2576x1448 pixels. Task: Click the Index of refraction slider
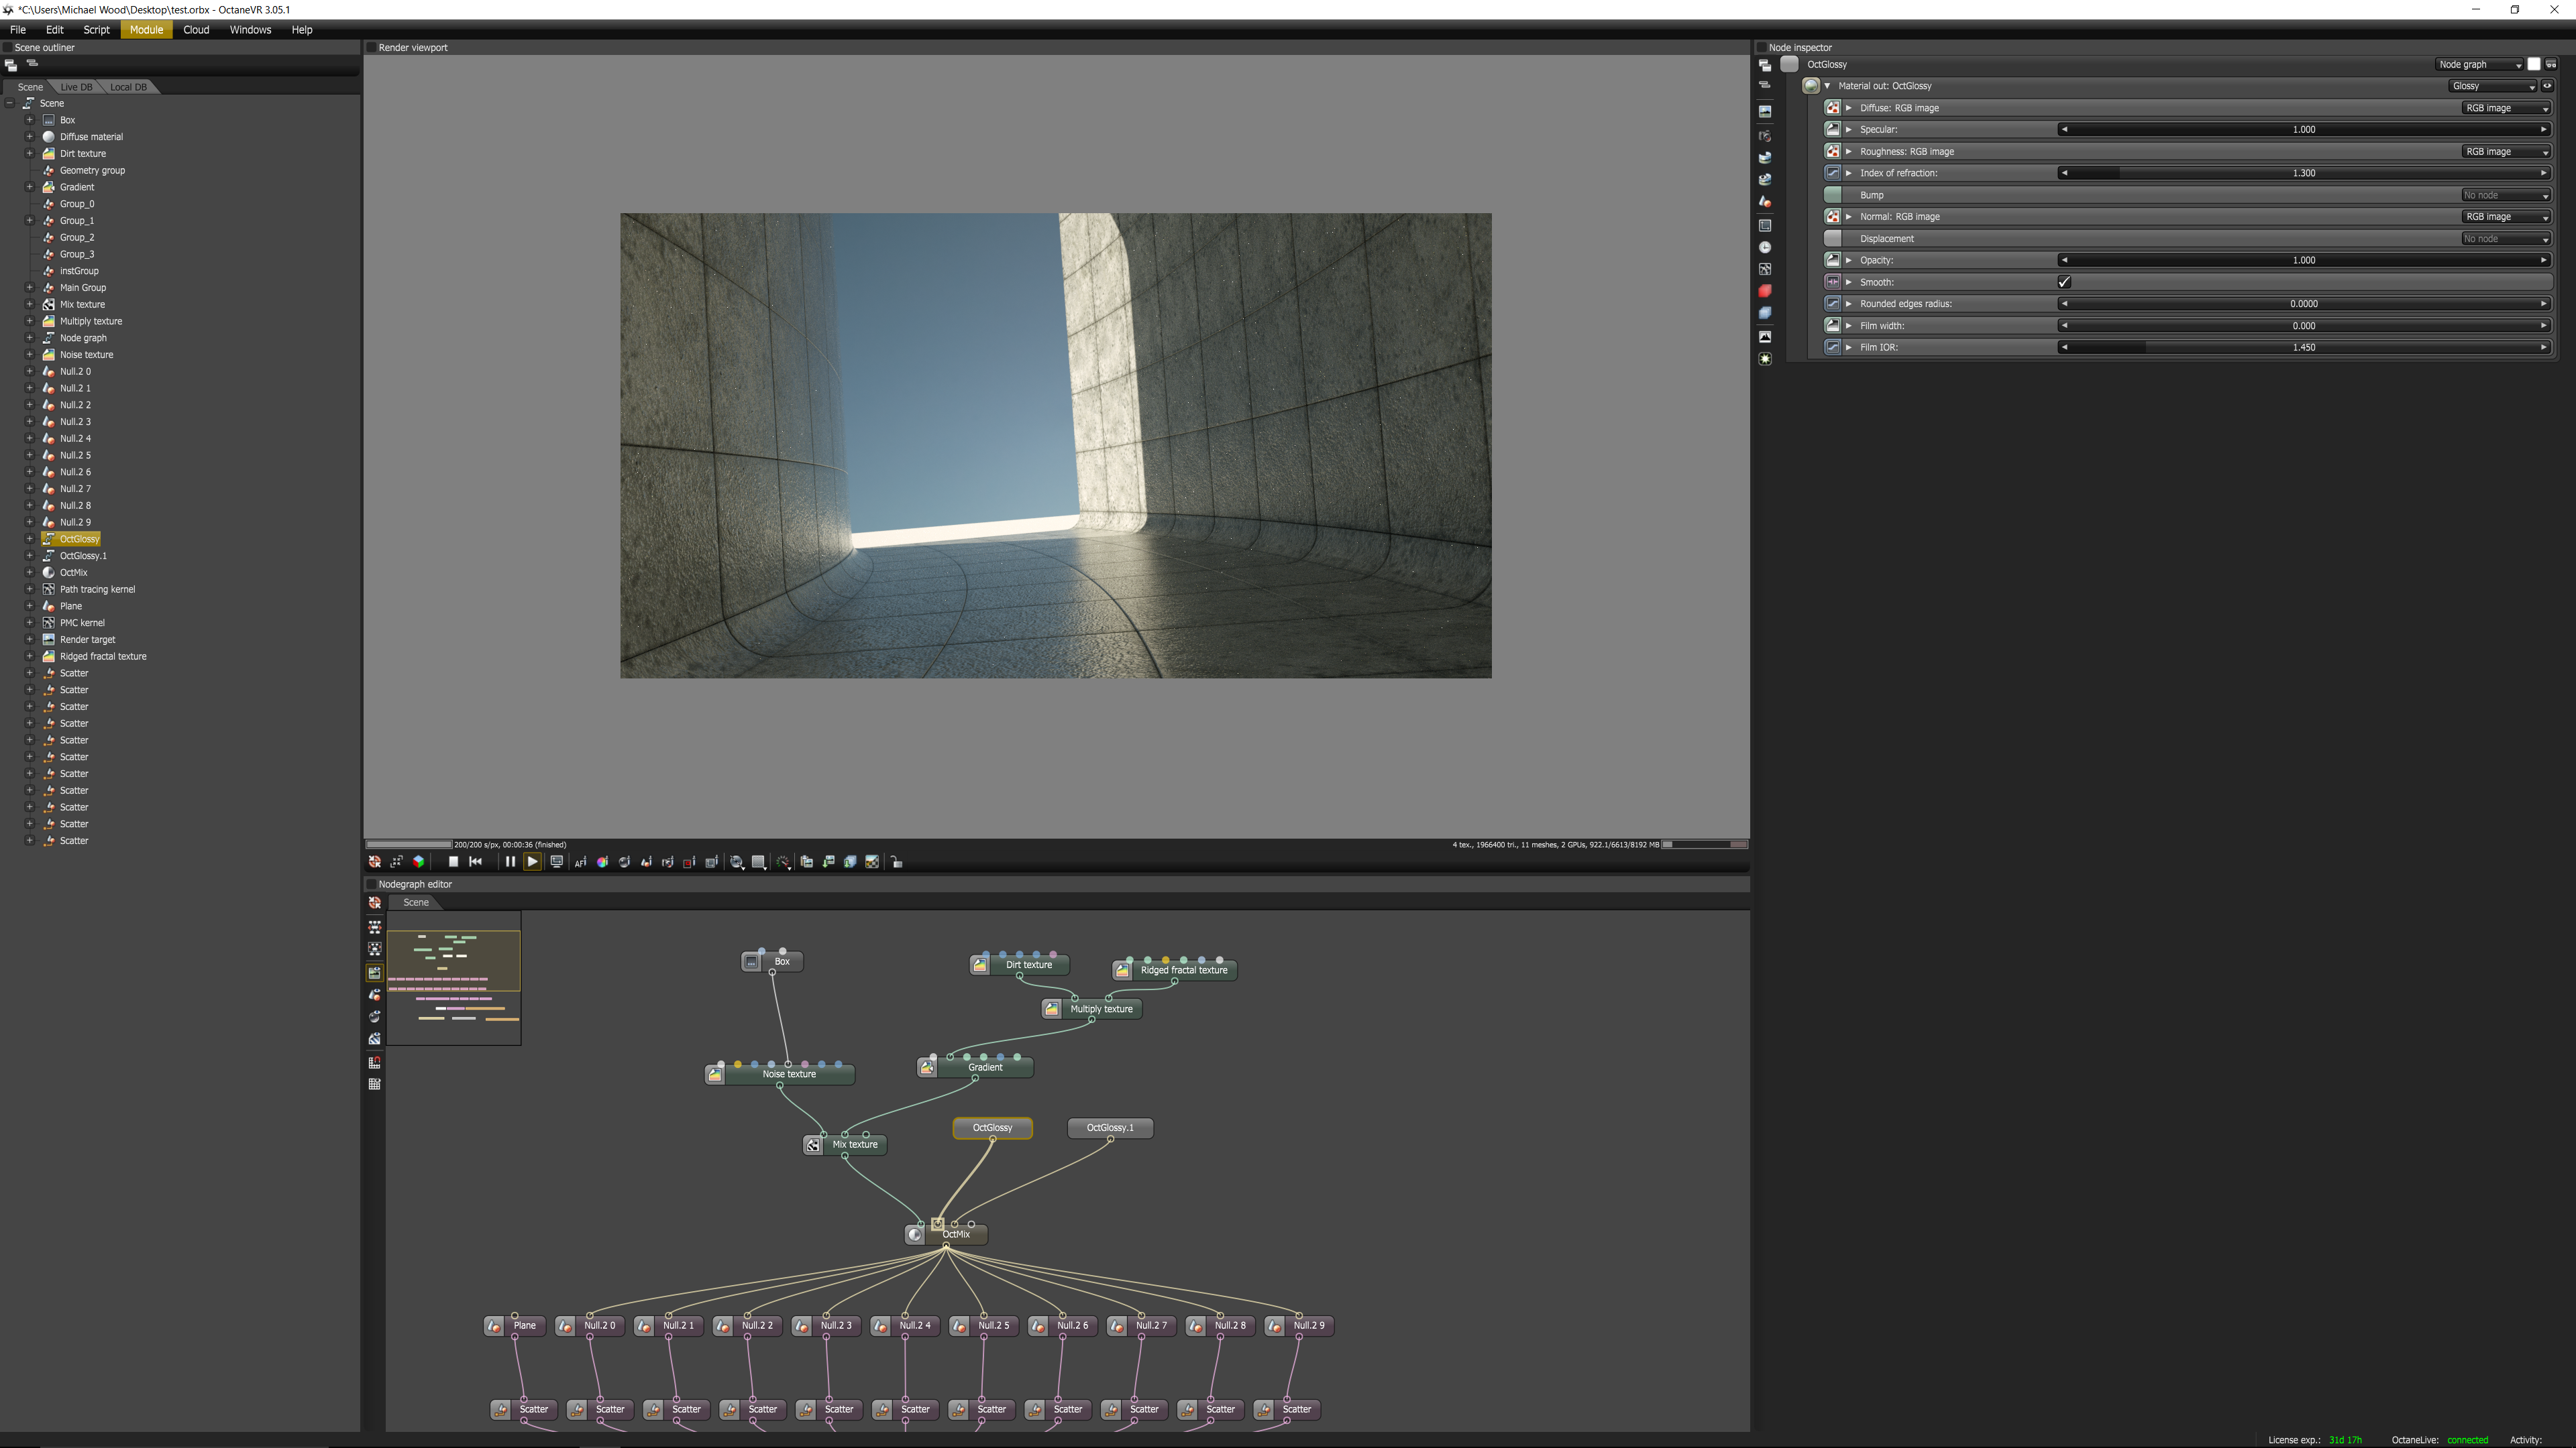point(2303,173)
